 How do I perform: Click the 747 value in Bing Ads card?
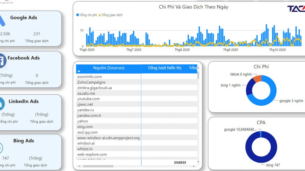[x=6, y=158]
